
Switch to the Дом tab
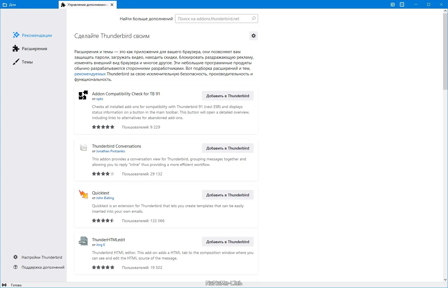tap(10, 5)
